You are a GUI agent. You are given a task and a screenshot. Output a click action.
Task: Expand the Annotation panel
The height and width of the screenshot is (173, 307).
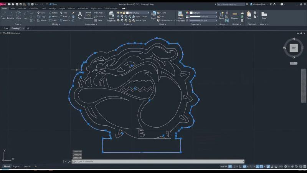91,24
